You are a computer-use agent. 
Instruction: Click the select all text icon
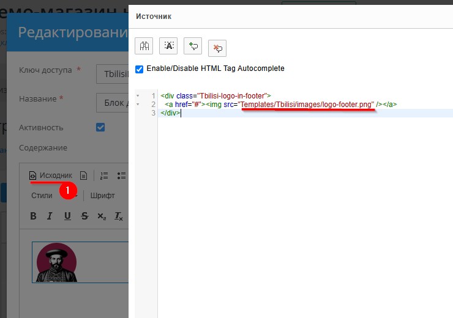click(168, 46)
